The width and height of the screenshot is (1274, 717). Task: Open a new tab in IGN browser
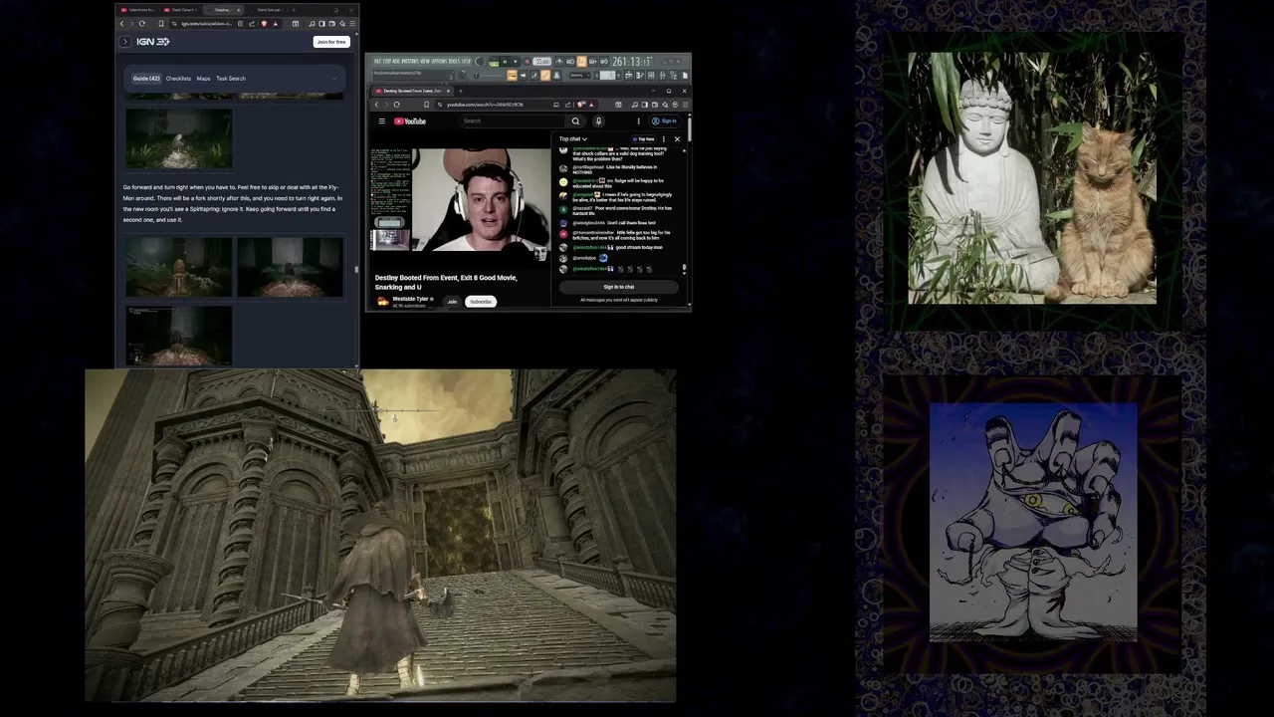click(x=293, y=10)
